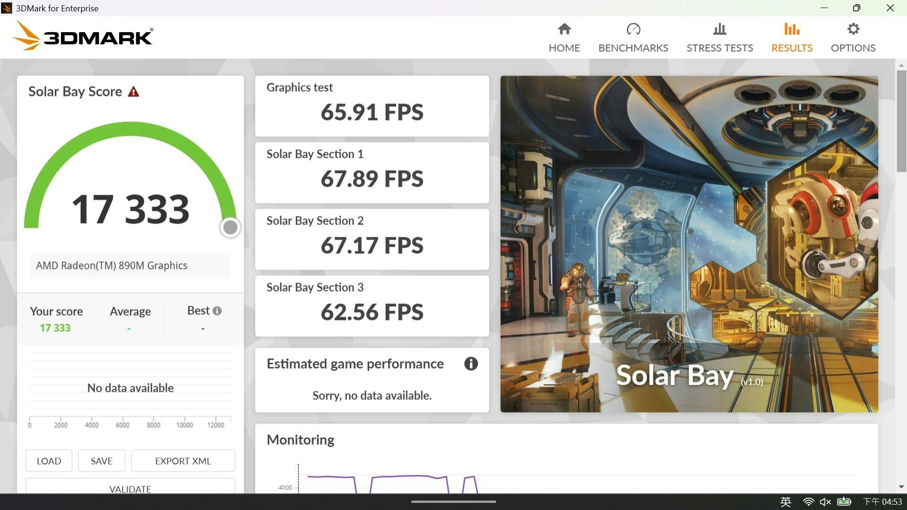Check the battery status tray icon

click(x=844, y=501)
